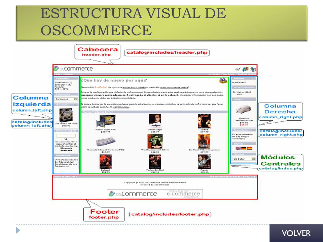Click the Beloved movie cover
Image resolution: width=323 pixels, height=242 pixels.
coord(106,162)
